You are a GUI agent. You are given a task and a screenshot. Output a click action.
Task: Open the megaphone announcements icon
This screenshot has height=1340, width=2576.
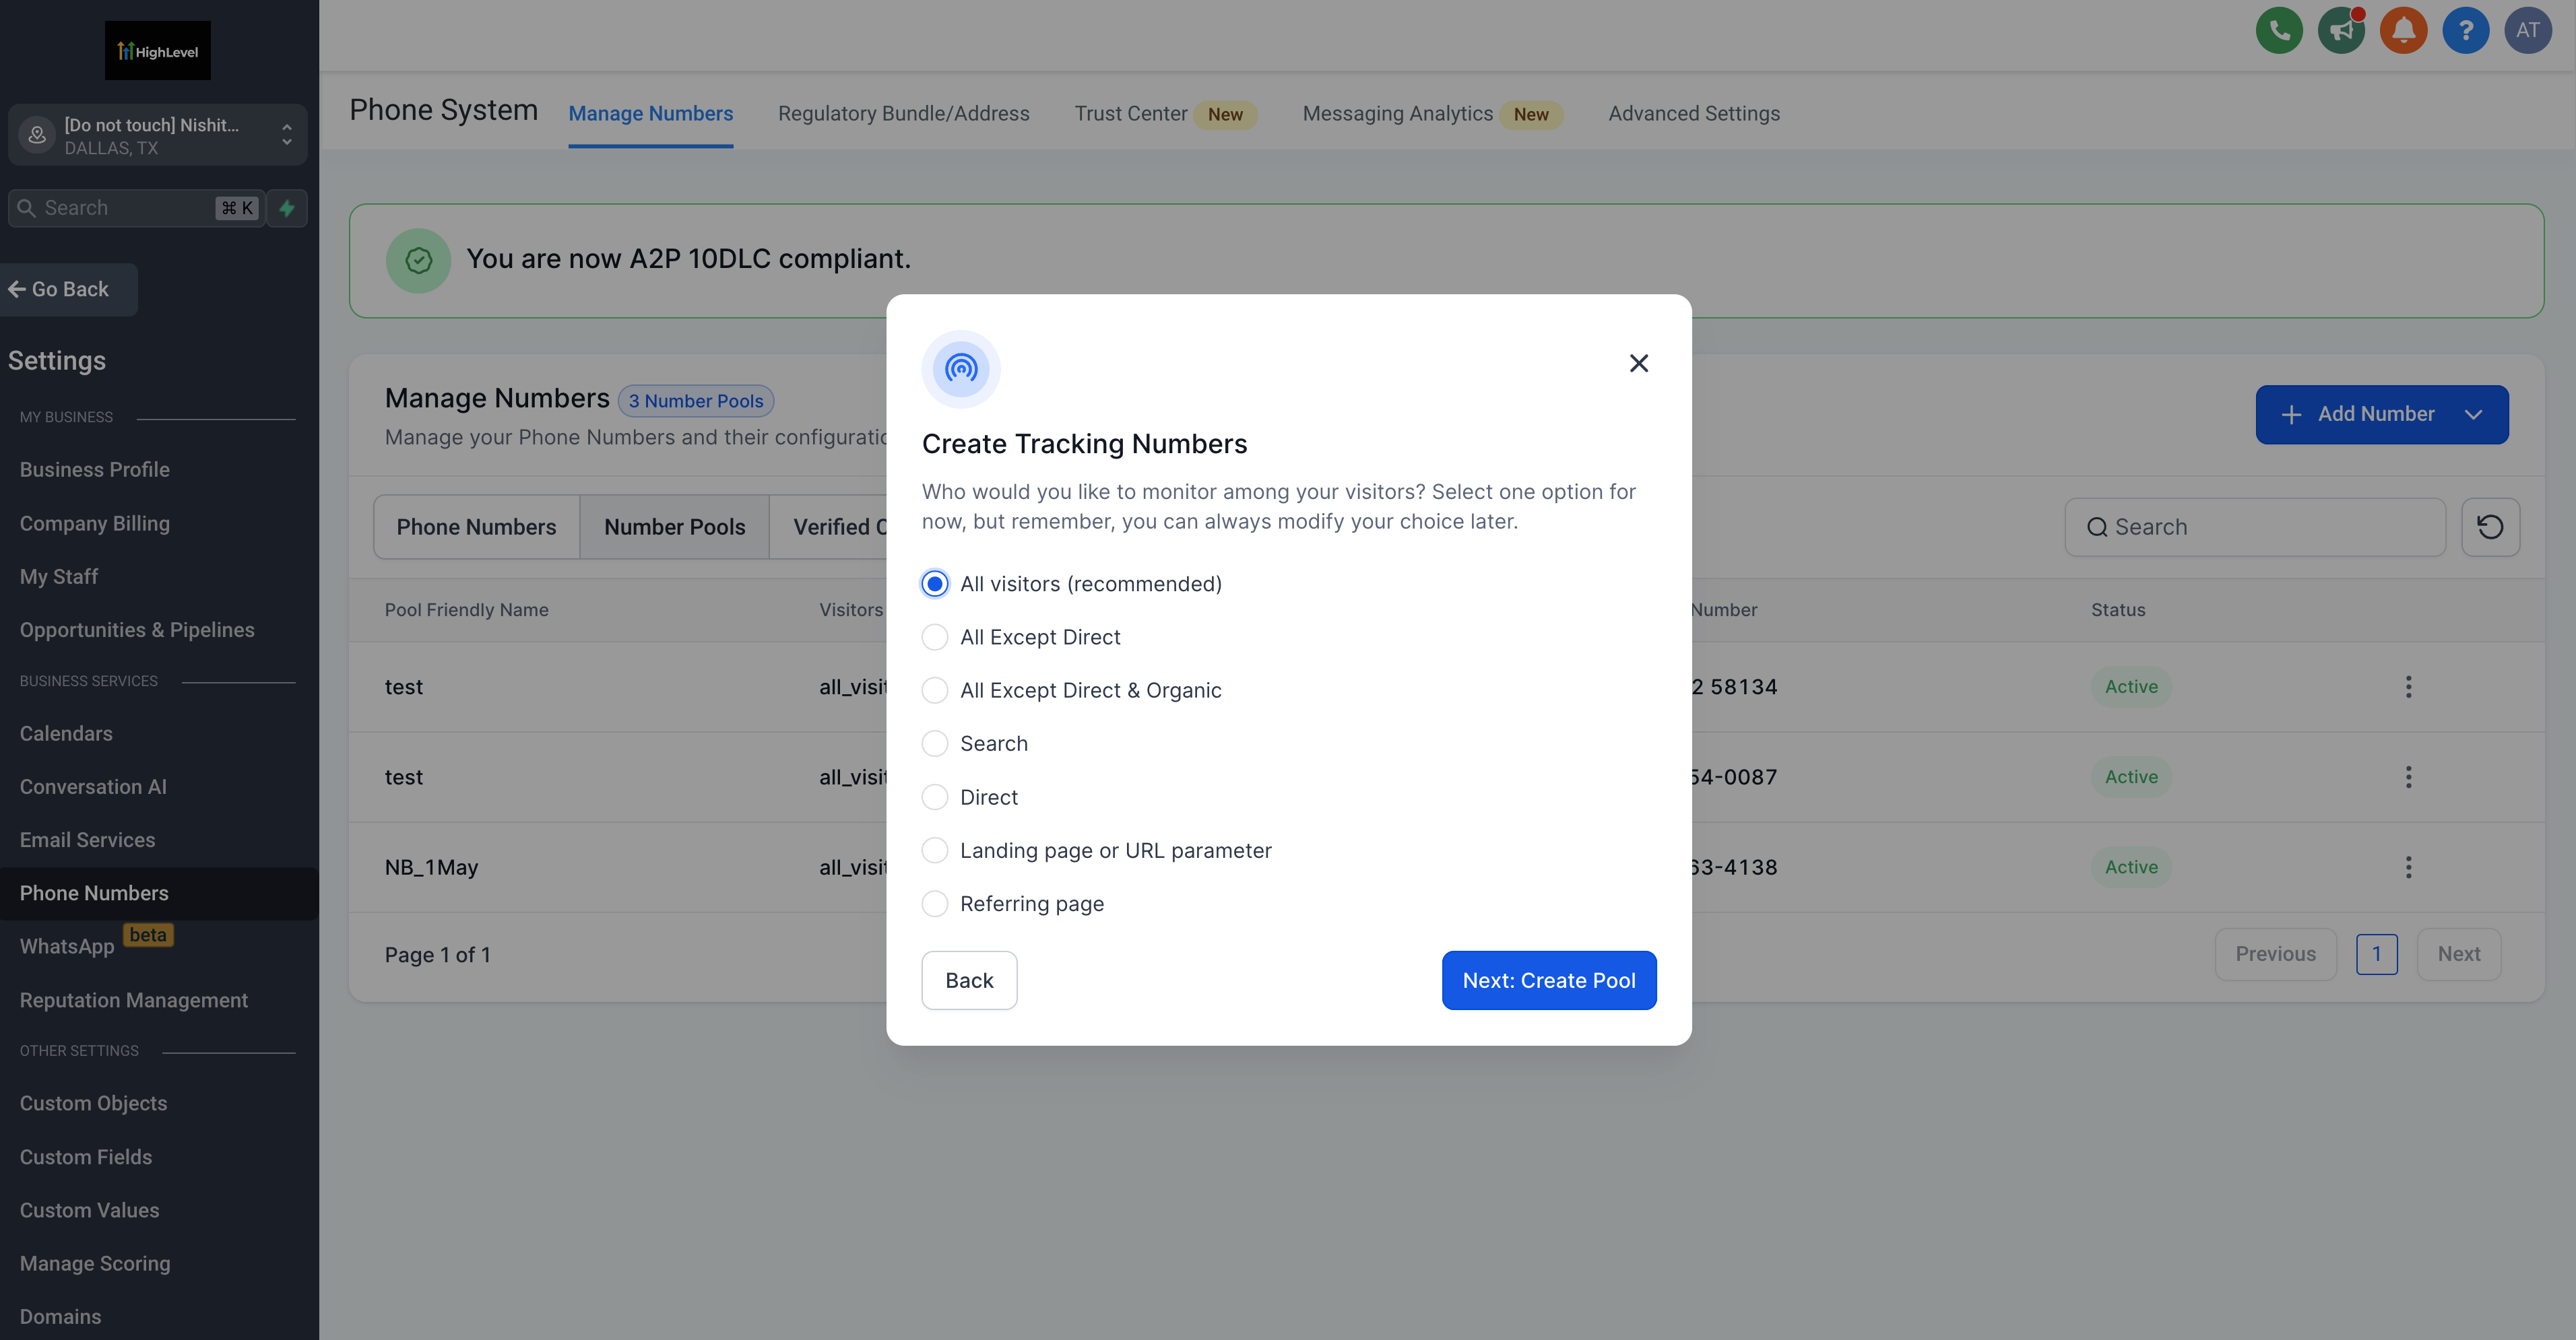[x=2340, y=30]
